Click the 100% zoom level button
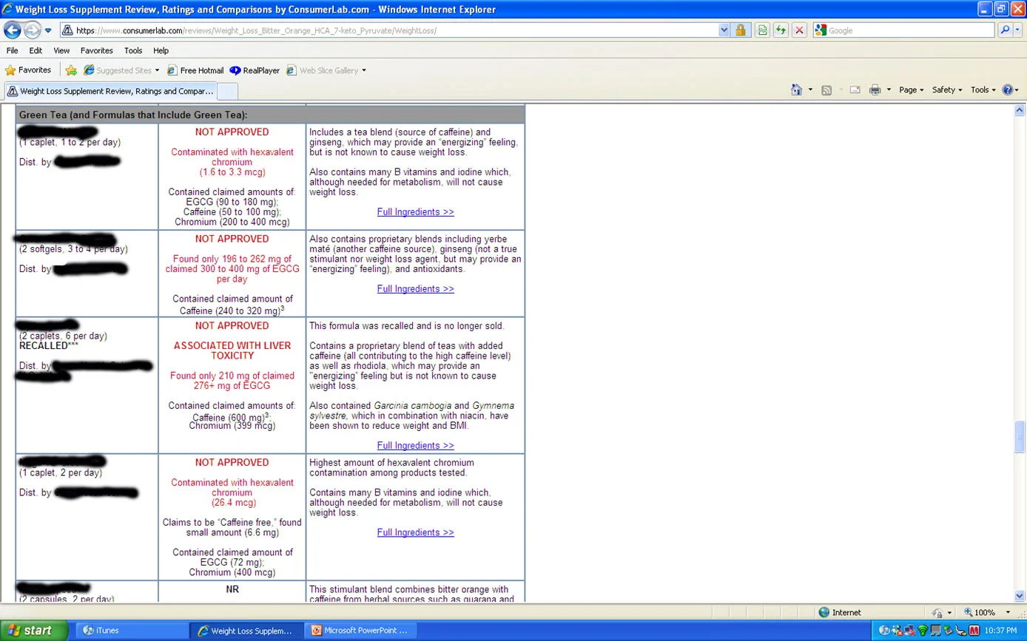This screenshot has width=1027, height=641. 979,612
